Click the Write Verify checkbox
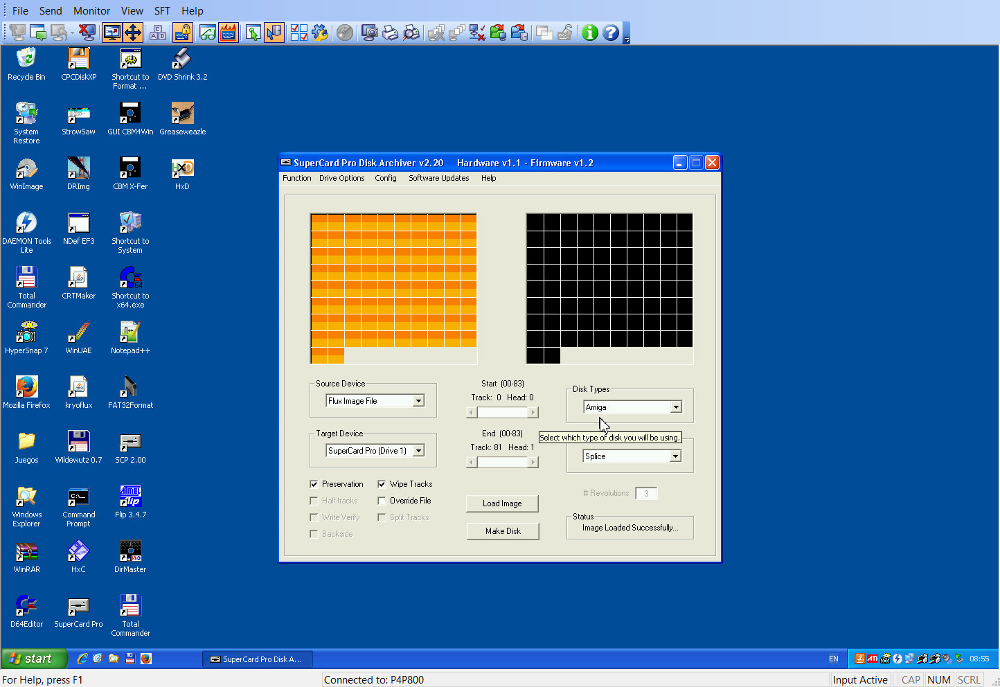Image resolution: width=1000 pixels, height=687 pixels. point(314,517)
